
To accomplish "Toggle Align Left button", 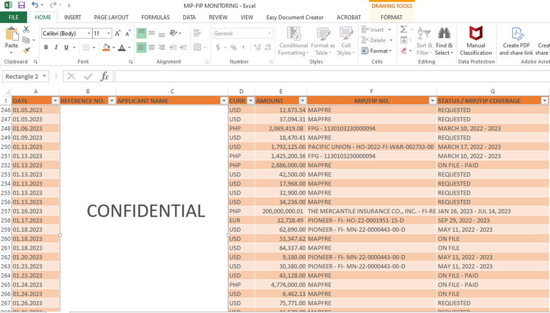I will pyautogui.click(x=142, y=47).
